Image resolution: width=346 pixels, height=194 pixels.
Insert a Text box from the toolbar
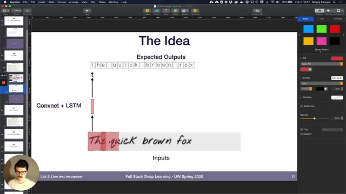pos(166,11)
